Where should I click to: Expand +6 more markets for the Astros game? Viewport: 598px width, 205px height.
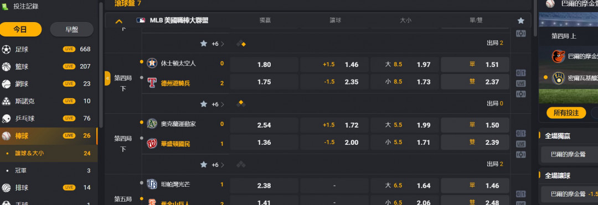(218, 104)
